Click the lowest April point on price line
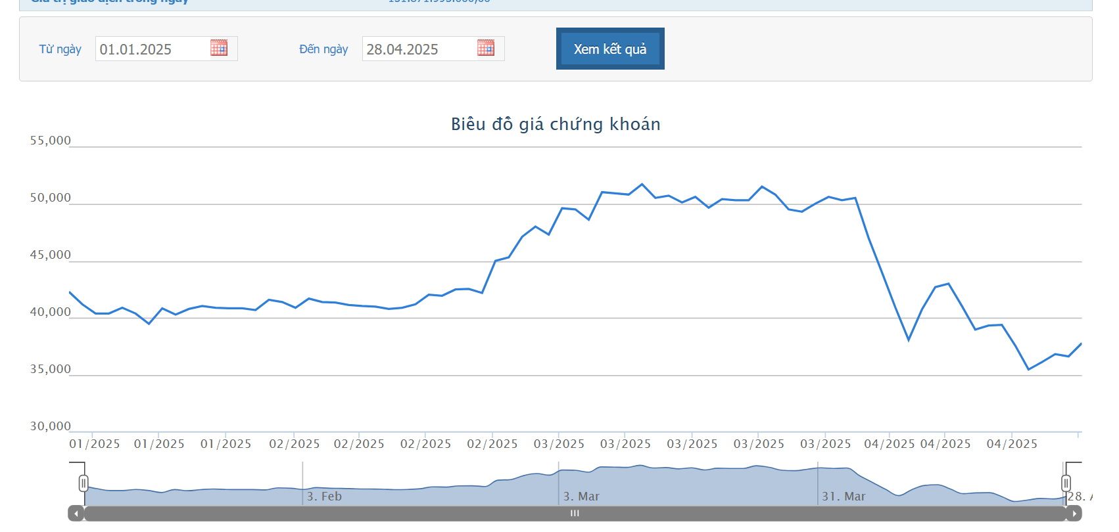This screenshot has width=1119, height=532. (1029, 370)
